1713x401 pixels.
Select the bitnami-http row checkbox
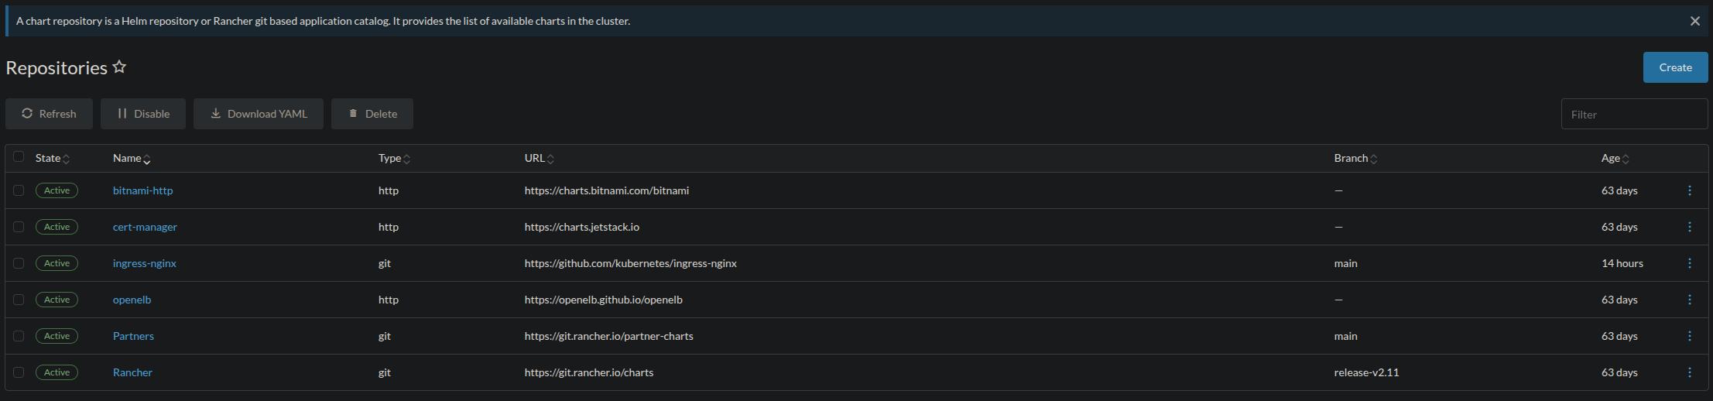point(19,190)
